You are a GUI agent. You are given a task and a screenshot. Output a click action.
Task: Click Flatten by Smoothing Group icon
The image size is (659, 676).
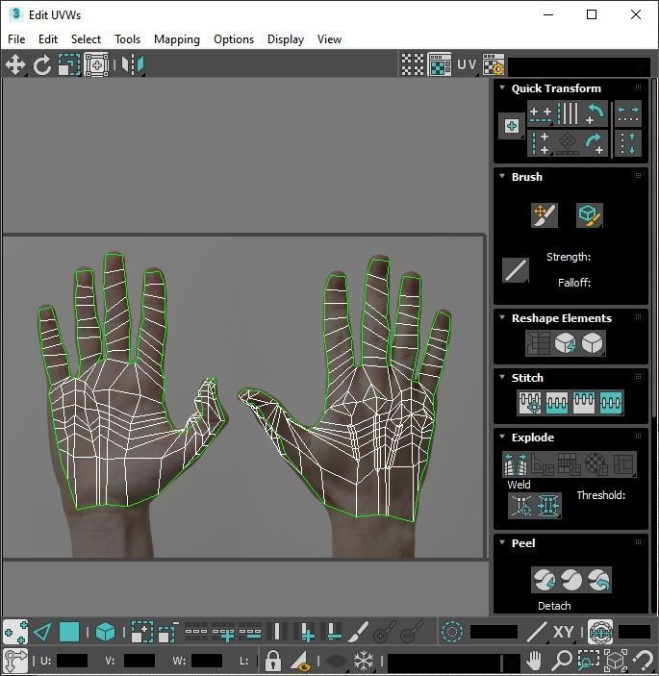click(569, 463)
